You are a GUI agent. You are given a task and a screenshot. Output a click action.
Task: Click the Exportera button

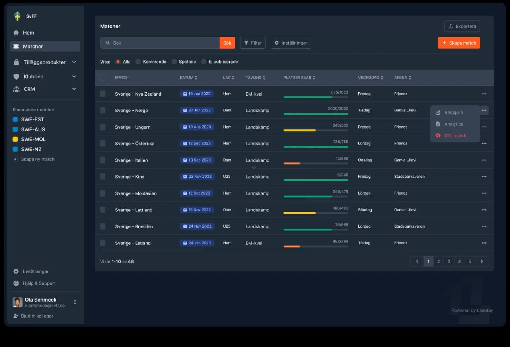click(462, 26)
